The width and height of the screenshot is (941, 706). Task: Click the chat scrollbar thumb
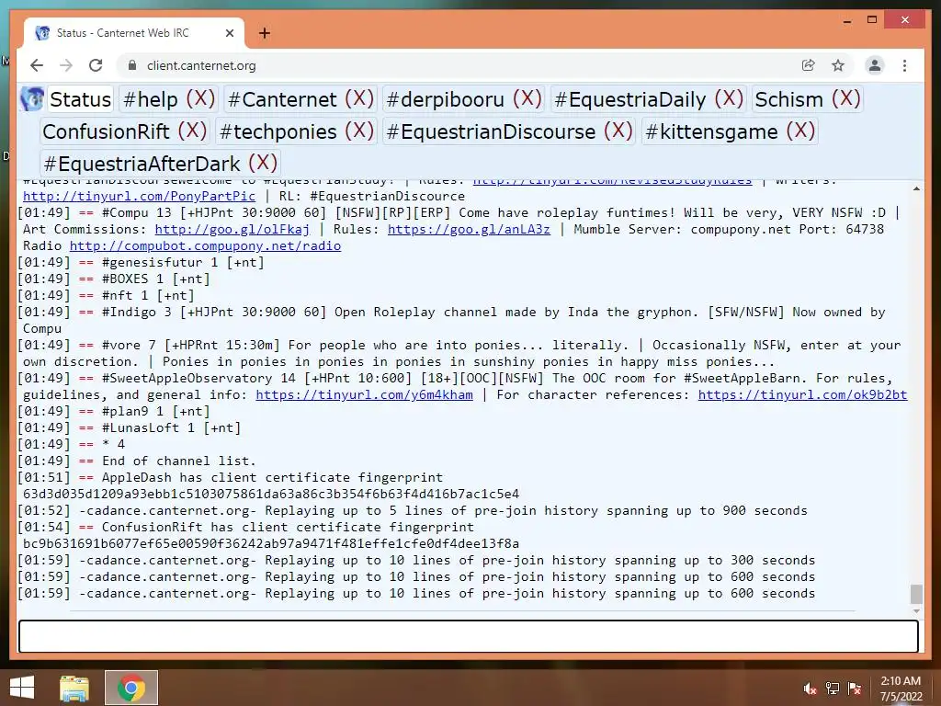[916, 594]
